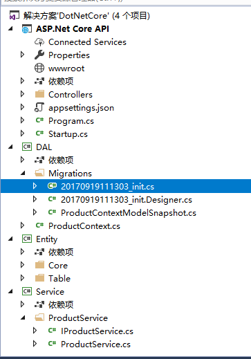Click the DAL C# project icon
The height and width of the screenshot is (359, 251).
(x=27, y=147)
